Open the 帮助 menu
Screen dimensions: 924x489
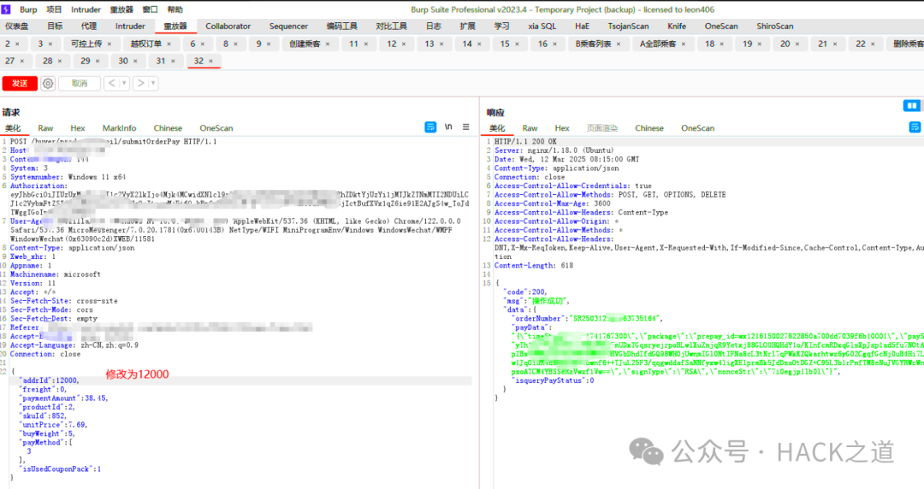click(175, 9)
